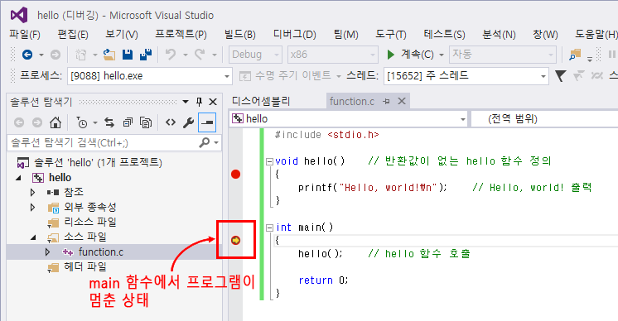Expand the 참조 references node
618x321 pixels.
coord(32,192)
